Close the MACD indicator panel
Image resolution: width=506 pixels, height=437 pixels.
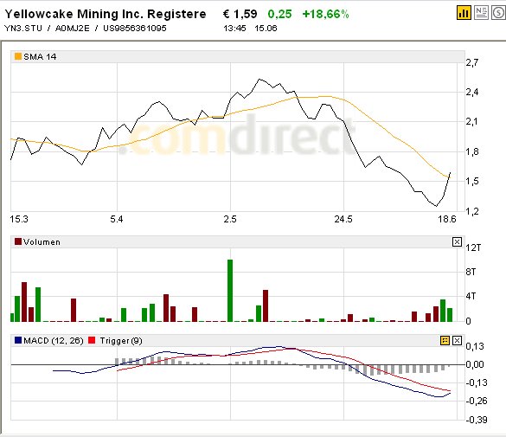tap(457, 340)
